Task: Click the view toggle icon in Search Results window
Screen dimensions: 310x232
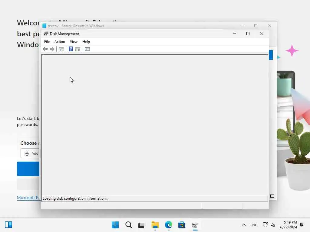Action: coord(272,196)
